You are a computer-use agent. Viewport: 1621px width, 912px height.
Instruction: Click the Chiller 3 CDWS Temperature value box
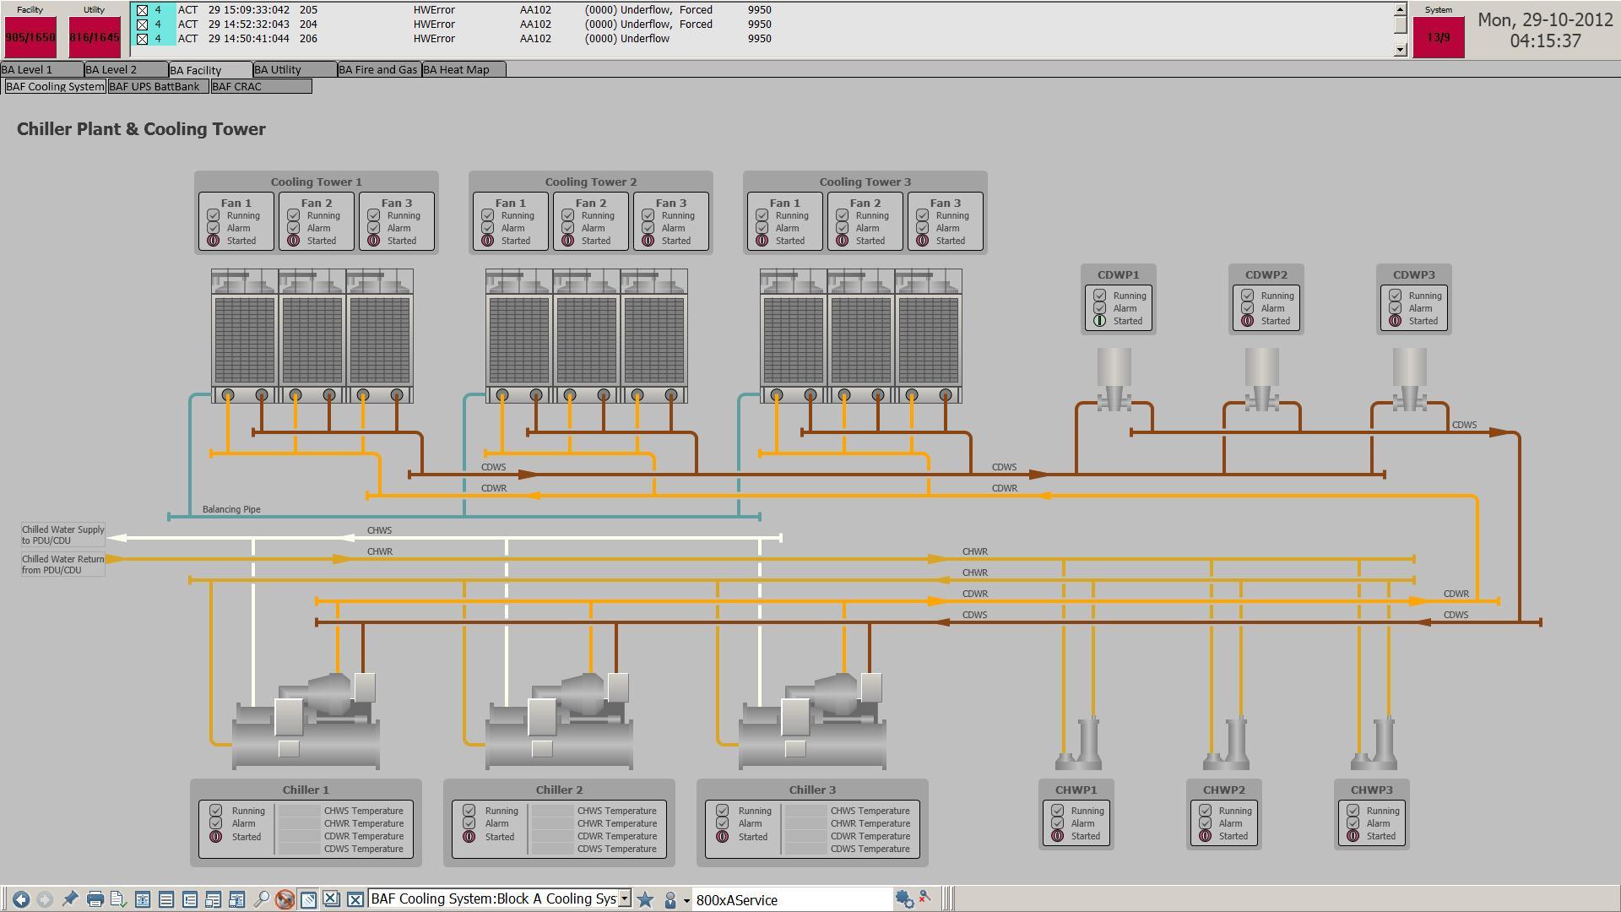tap(805, 849)
